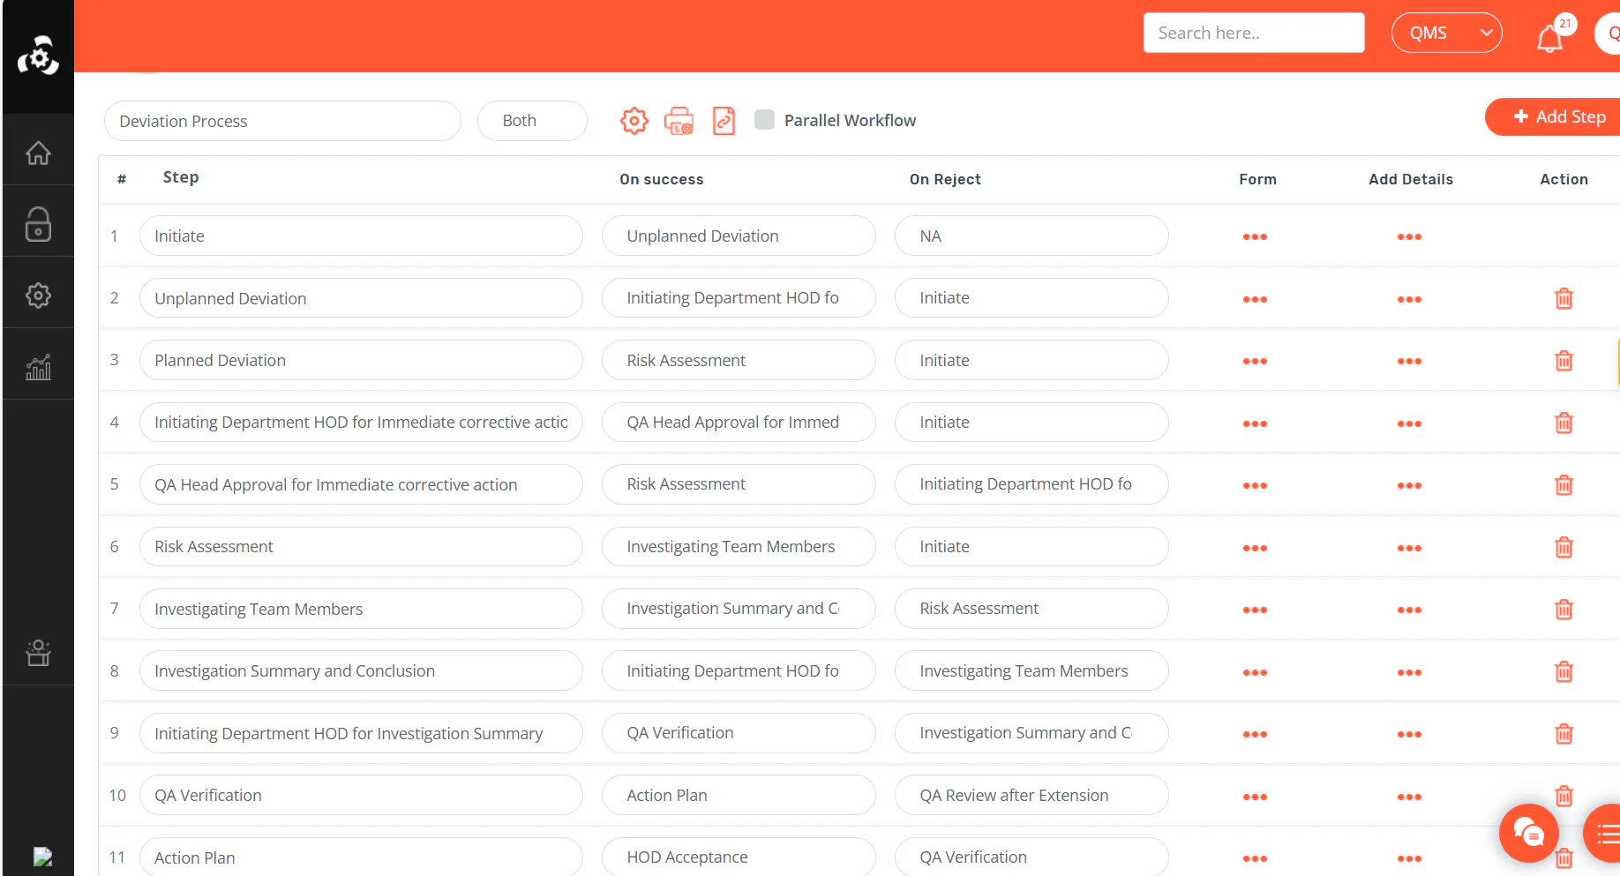Open the chat bubble floating button
1620x876 pixels.
(1528, 833)
